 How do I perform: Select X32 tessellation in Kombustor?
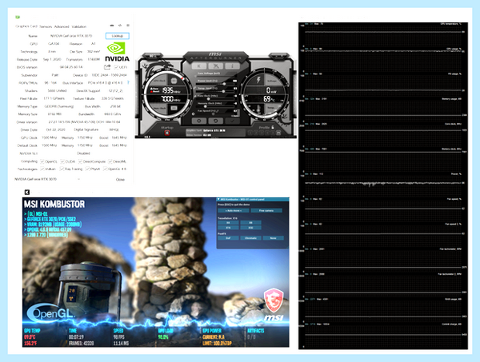pyautogui.click(x=250, y=228)
